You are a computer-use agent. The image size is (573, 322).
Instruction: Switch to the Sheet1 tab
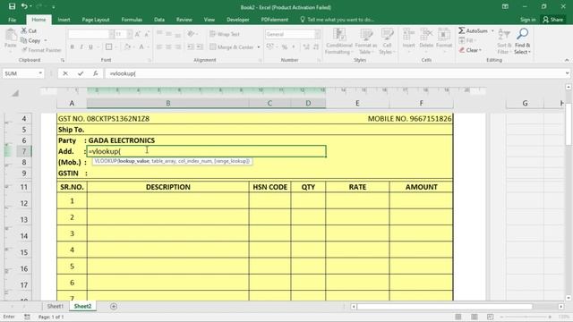pyautogui.click(x=56, y=306)
